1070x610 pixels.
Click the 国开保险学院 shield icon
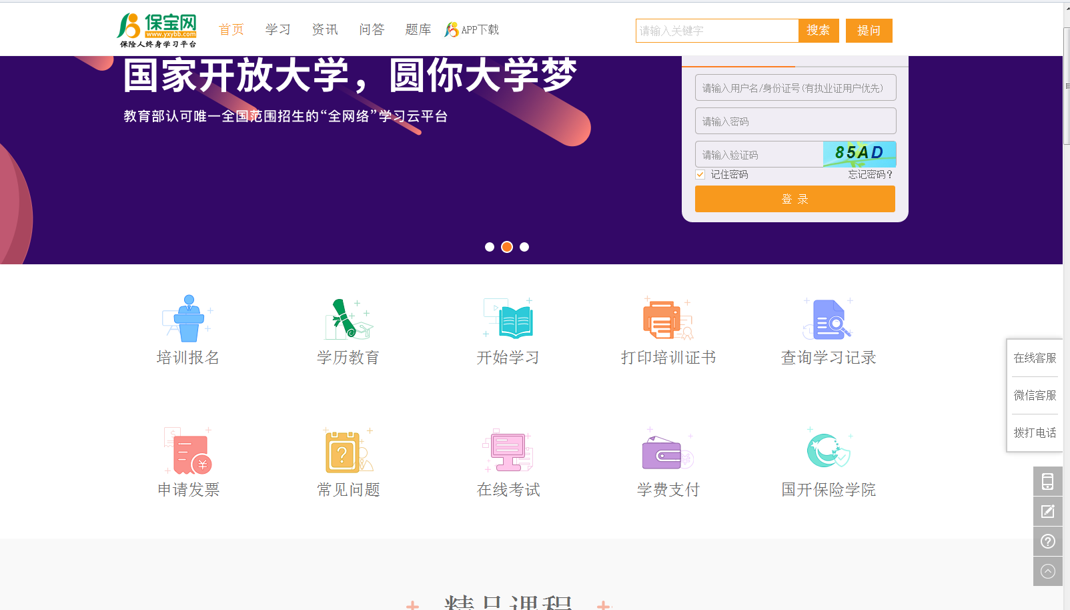[x=828, y=452]
